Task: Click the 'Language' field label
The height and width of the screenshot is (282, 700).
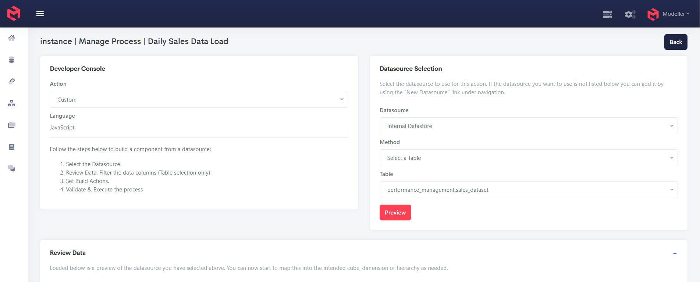Action: [x=62, y=116]
